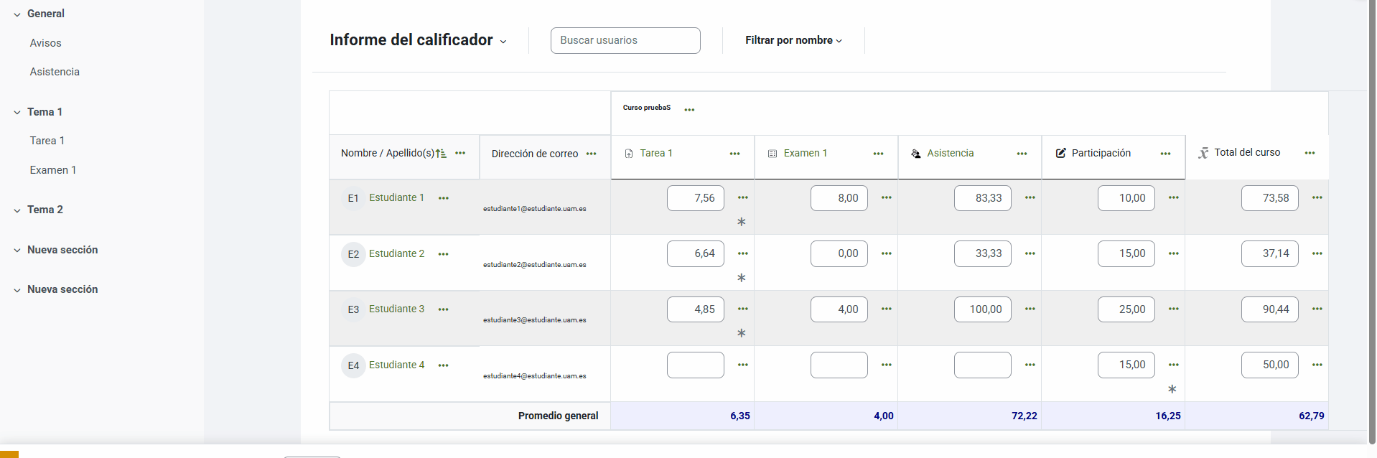
Task: Open the Estudiante 3 profile link
Action: click(x=396, y=309)
